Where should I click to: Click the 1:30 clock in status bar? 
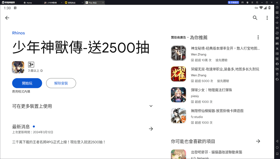[x=7, y=8]
